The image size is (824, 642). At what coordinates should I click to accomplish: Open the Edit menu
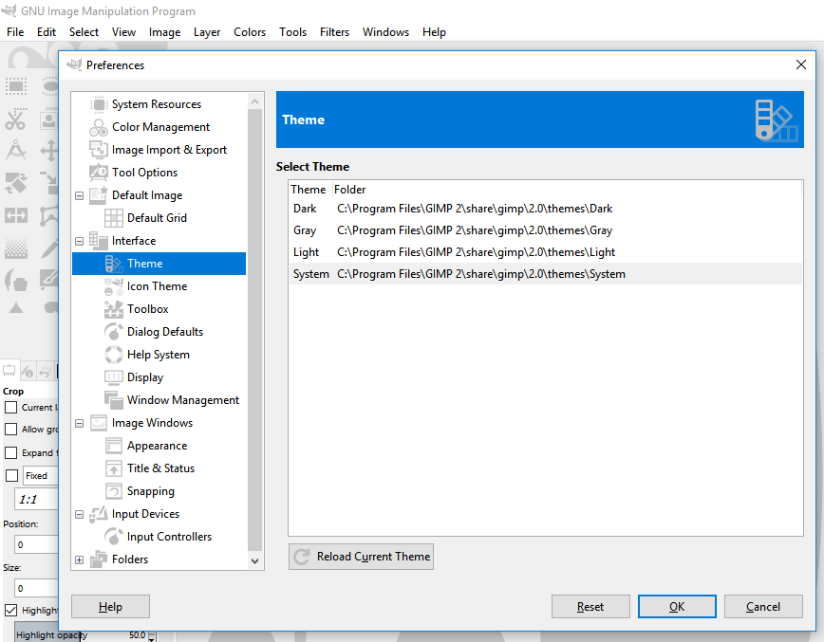point(47,32)
